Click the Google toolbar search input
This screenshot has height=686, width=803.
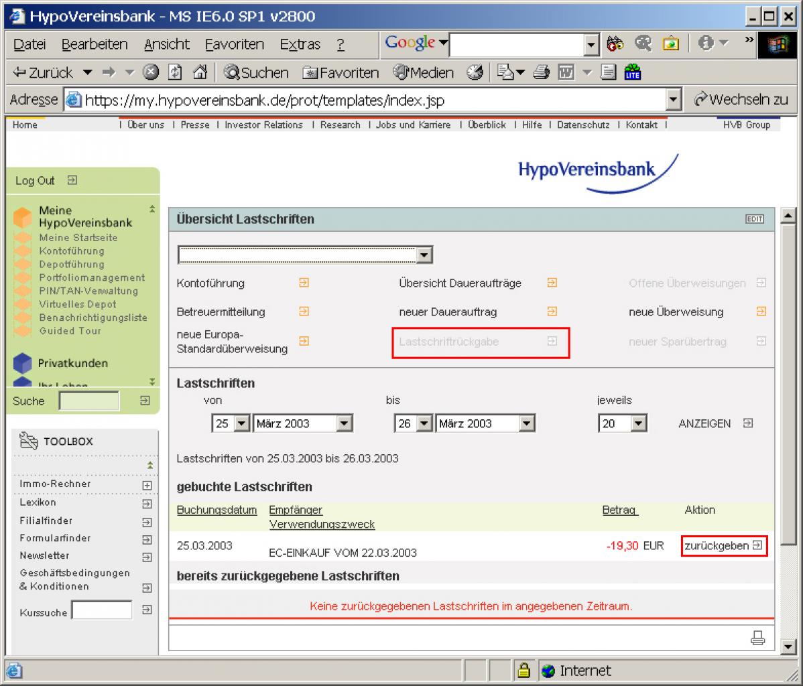[x=517, y=44]
